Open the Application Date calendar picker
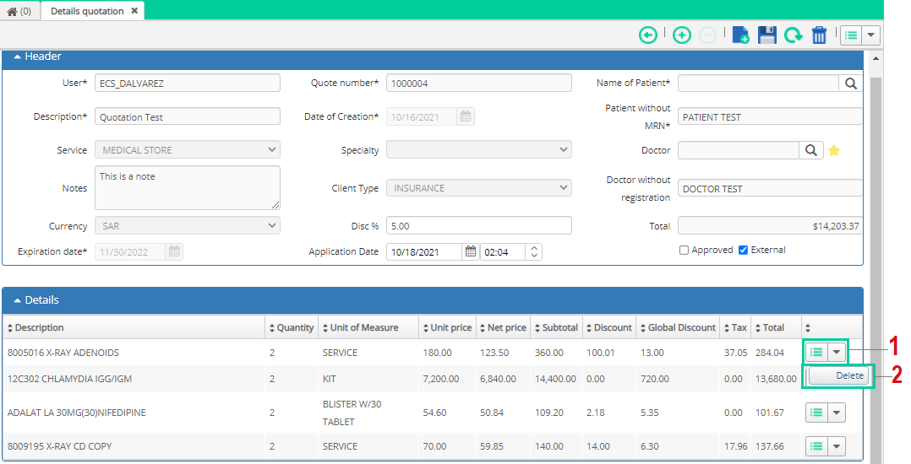Screen dimensions: 911x464 click(471, 251)
